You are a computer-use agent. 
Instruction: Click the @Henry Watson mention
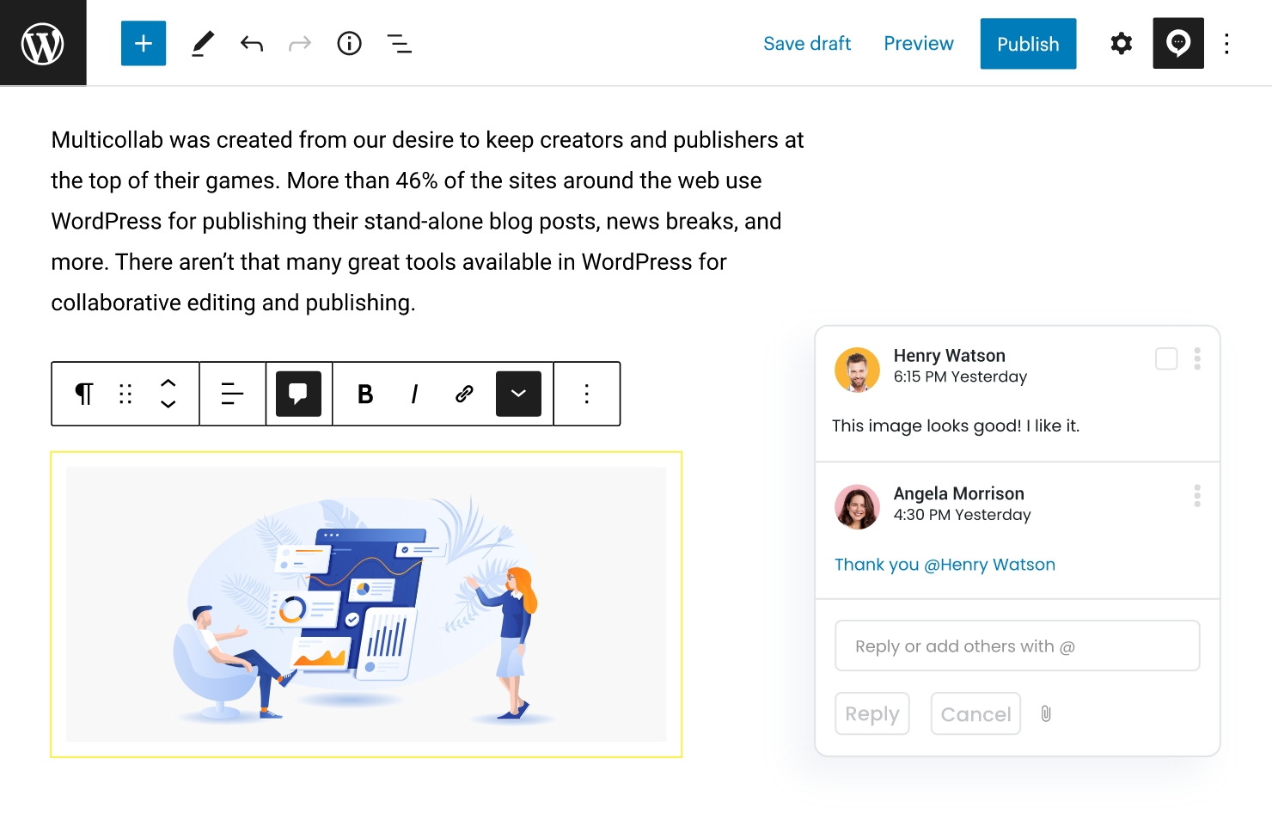click(989, 565)
